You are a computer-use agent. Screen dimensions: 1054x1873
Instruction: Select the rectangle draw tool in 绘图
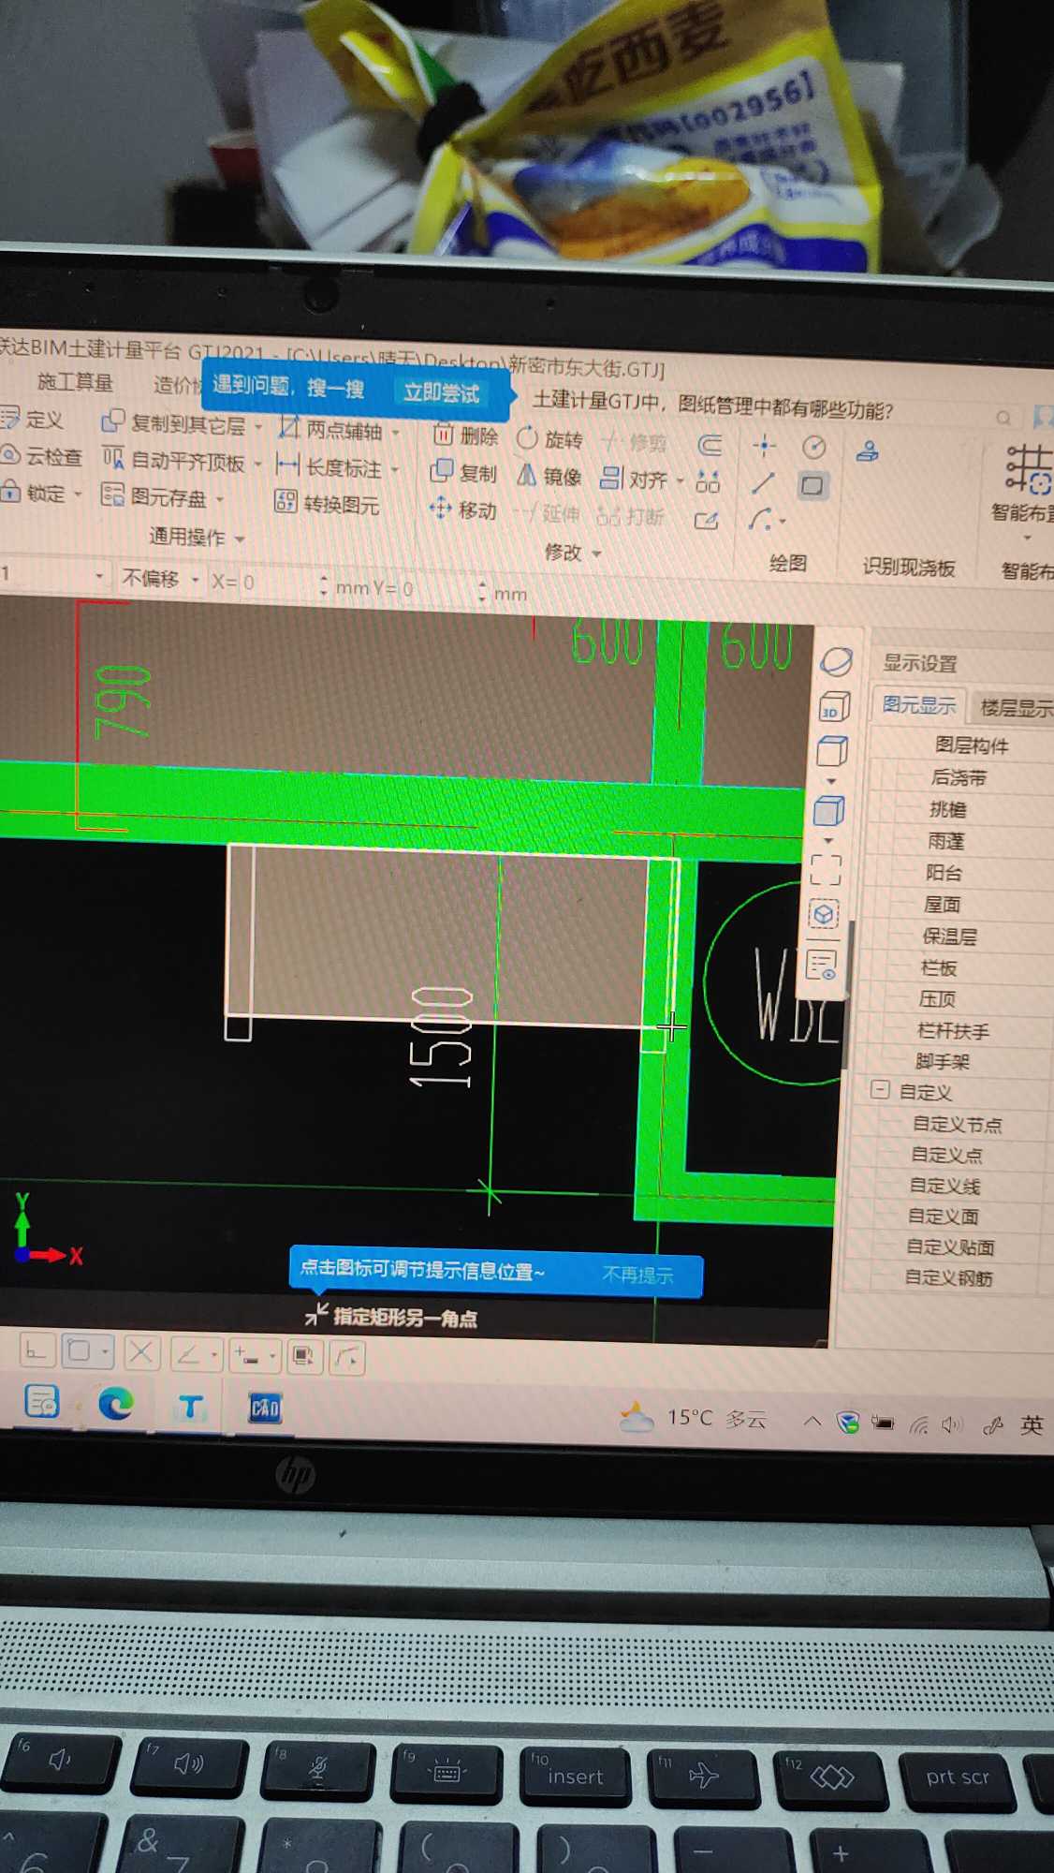[812, 485]
